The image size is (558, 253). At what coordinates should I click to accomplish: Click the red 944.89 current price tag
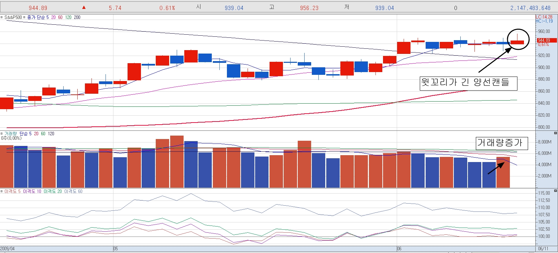[545, 40]
